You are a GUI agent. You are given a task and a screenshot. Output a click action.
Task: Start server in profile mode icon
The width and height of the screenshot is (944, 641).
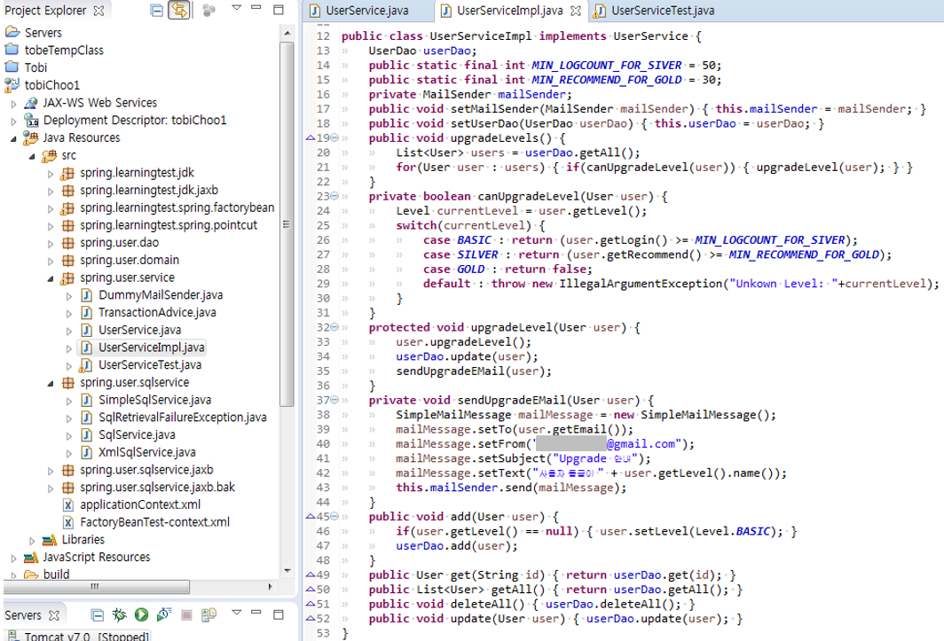[164, 614]
